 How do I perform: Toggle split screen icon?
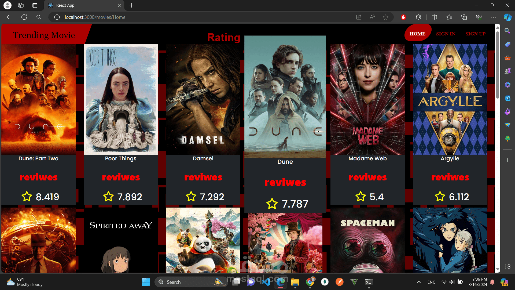pos(434,17)
